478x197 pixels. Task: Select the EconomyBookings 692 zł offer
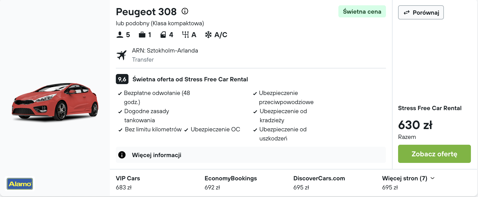click(x=231, y=183)
